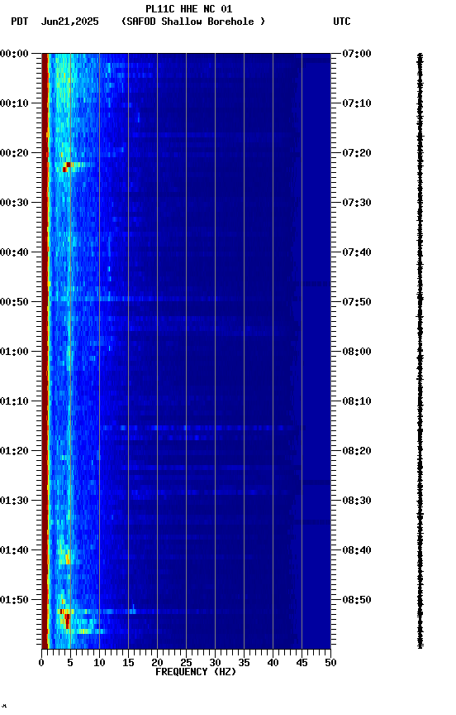Click the 07:10 UTC time label
Screen dimensions: 456x715
coord(357,103)
